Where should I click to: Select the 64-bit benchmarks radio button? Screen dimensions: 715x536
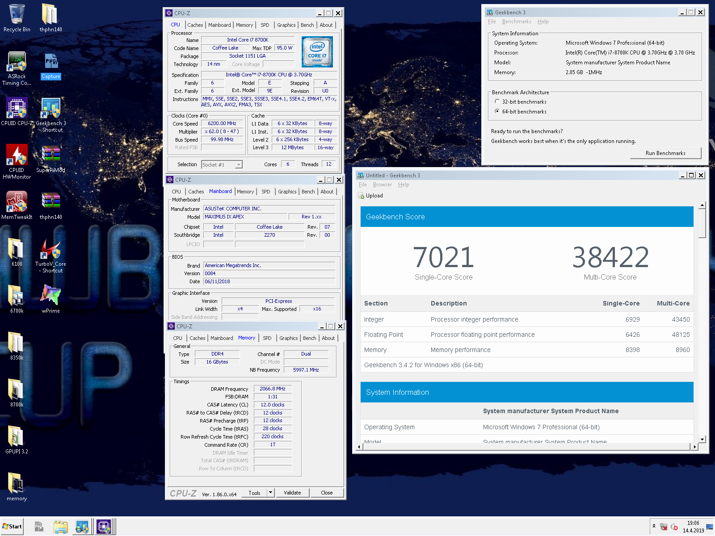coord(497,111)
